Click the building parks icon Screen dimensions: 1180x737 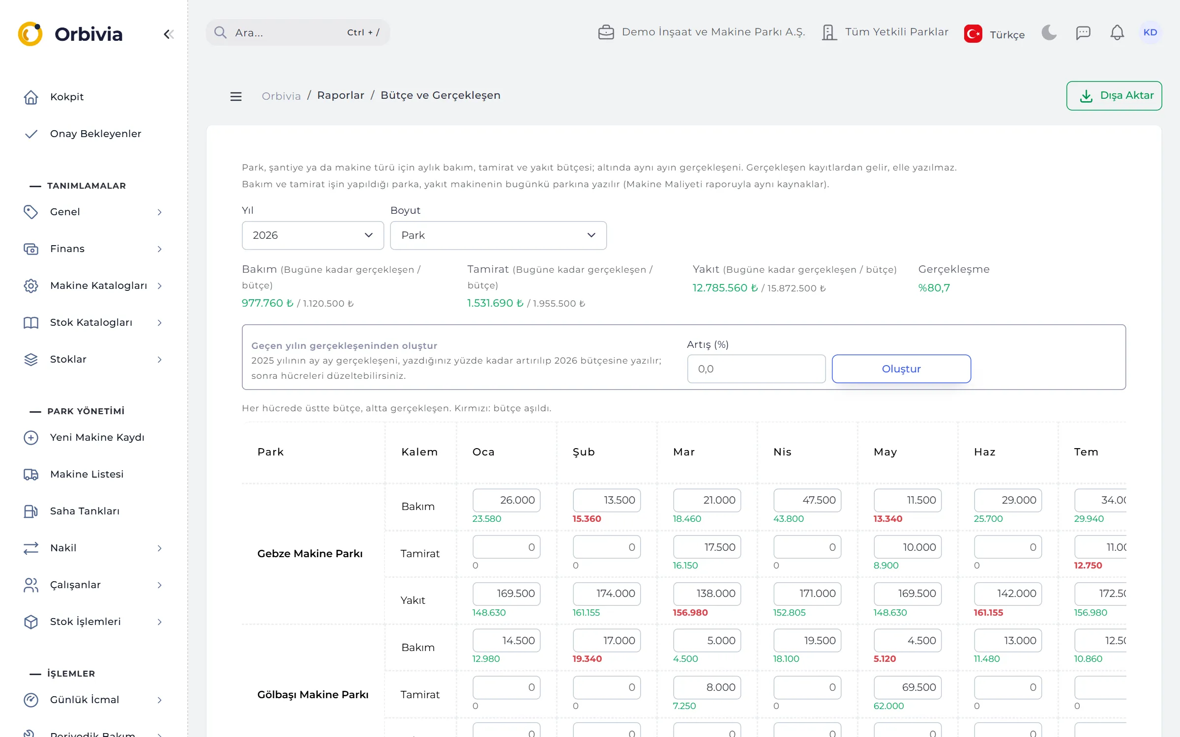click(829, 32)
